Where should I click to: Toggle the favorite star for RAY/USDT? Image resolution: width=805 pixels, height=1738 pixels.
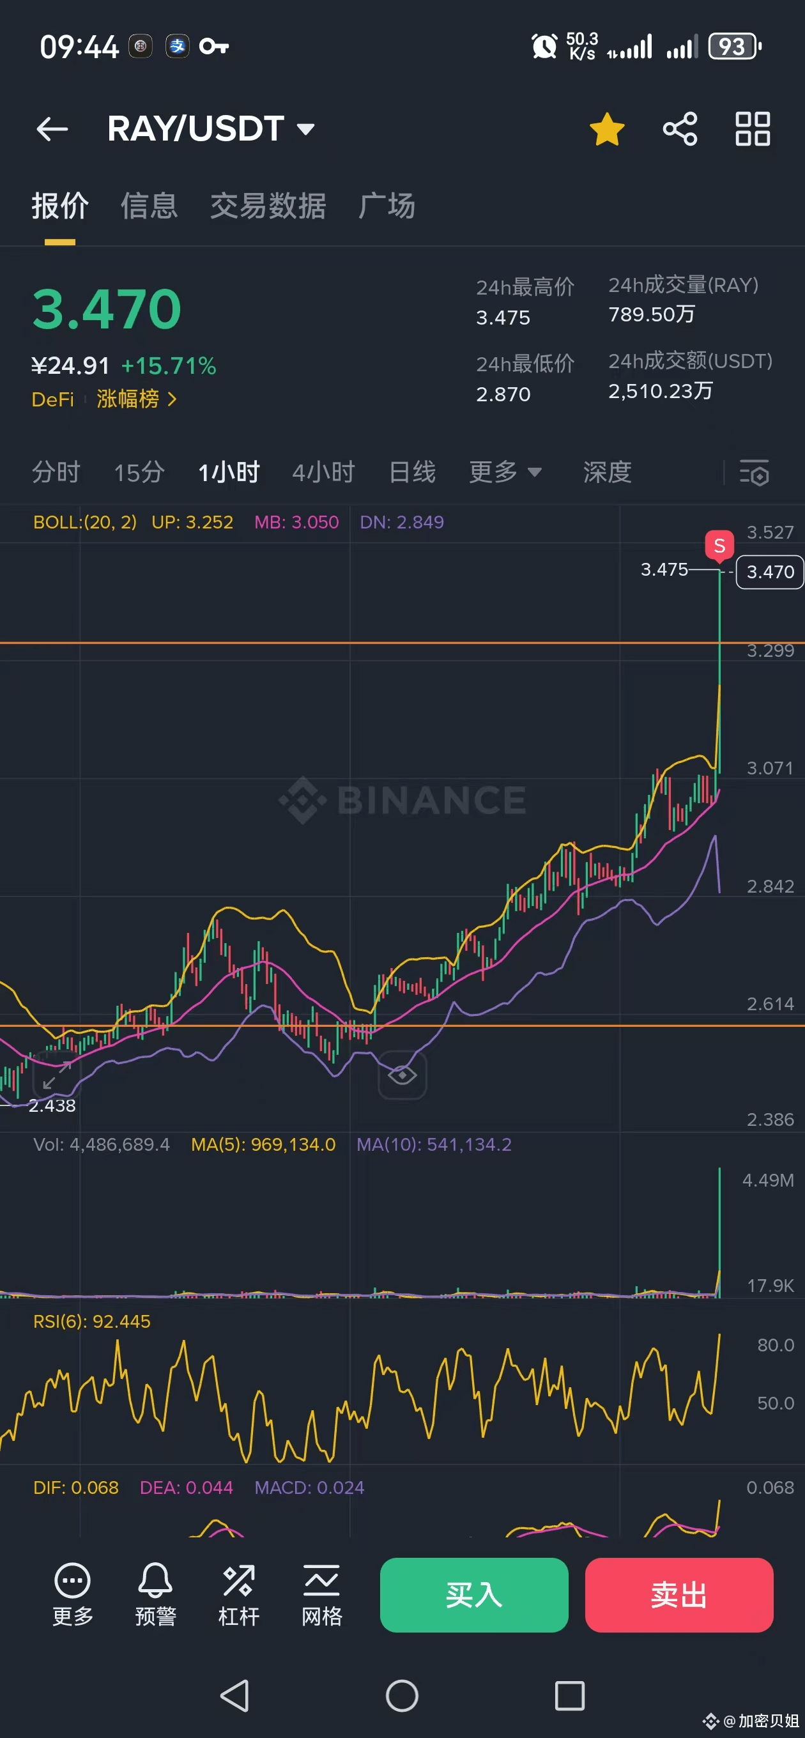click(x=606, y=129)
